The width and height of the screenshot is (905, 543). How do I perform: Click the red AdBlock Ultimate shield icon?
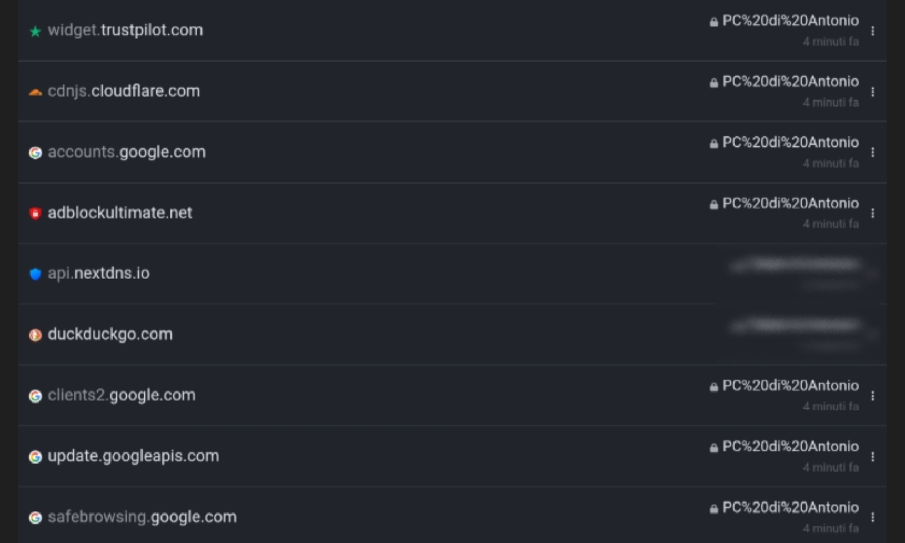[x=35, y=213]
